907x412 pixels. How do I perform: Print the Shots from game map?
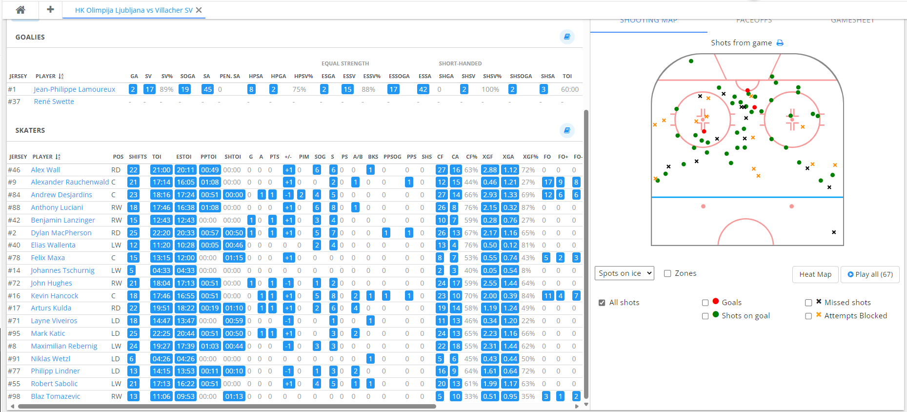pyautogui.click(x=780, y=43)
